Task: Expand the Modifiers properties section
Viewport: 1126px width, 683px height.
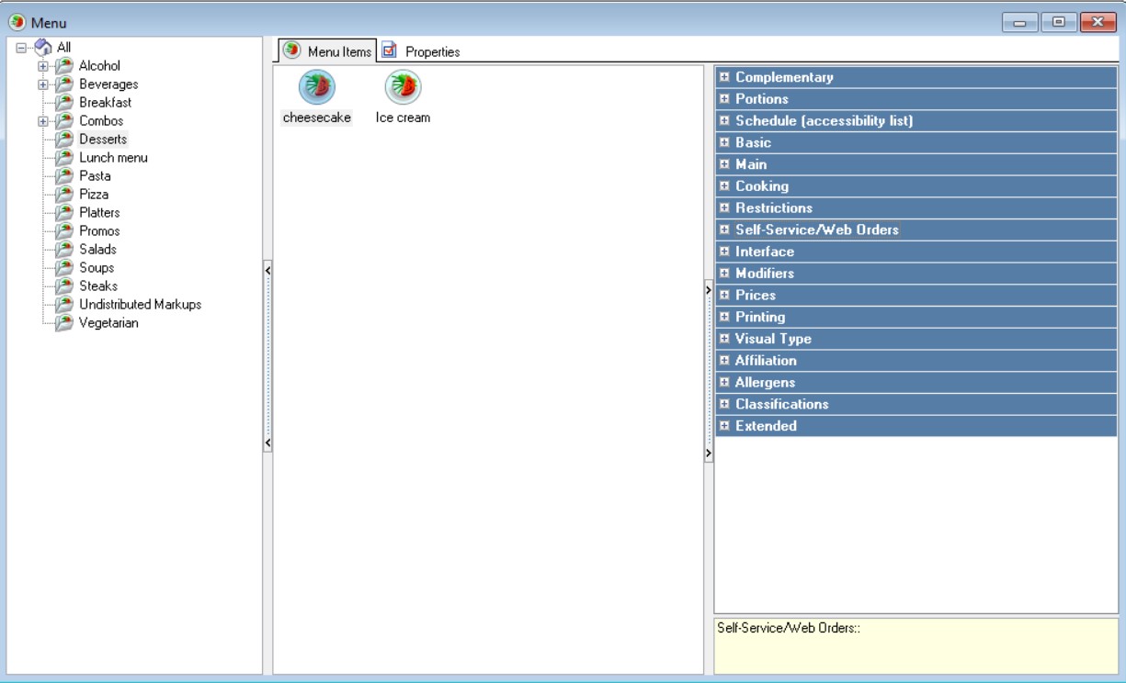Action: coord(724,274)
